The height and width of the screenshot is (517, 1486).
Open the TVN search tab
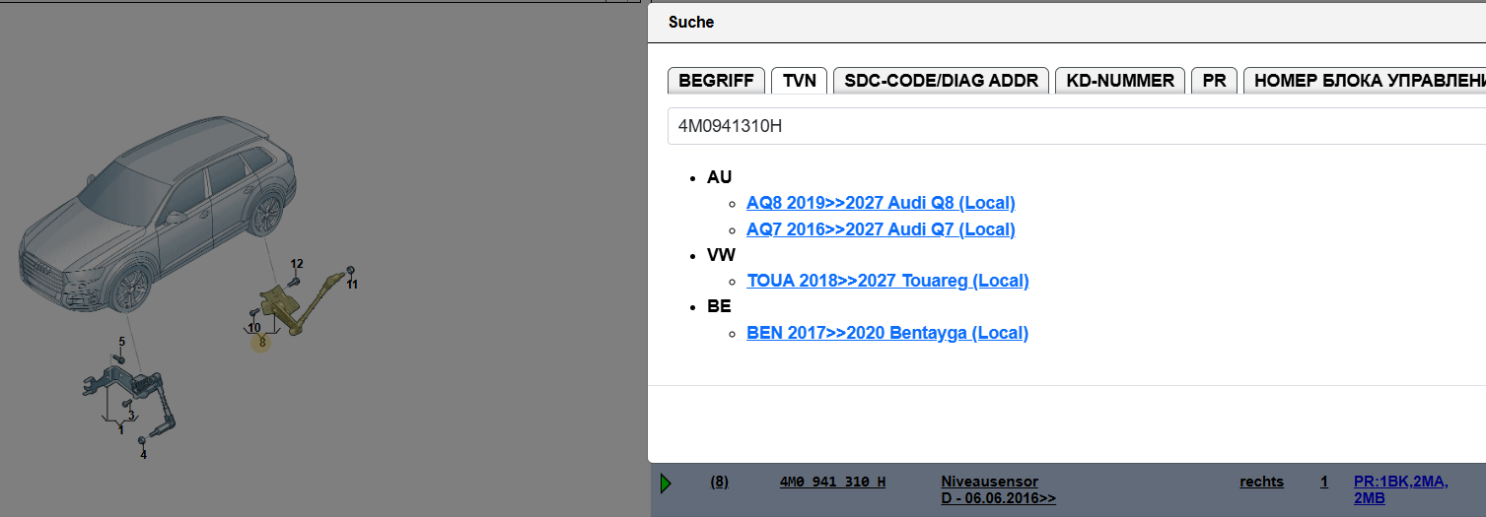pyautogui.click(x=799, y=81)
